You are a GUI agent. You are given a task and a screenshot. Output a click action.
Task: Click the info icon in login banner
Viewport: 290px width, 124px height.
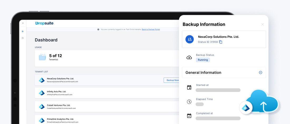pyautogui.click(x=98, y=29)
